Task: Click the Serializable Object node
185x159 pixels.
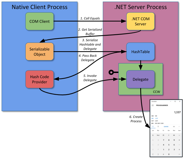Action: point(40,51)
